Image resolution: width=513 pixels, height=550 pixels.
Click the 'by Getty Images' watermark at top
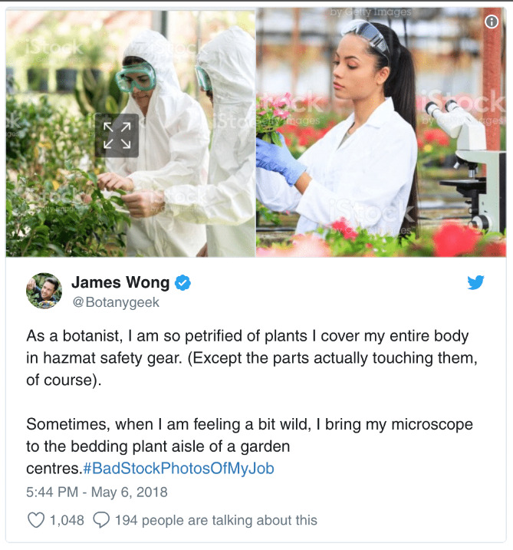(x=370, y=12)
